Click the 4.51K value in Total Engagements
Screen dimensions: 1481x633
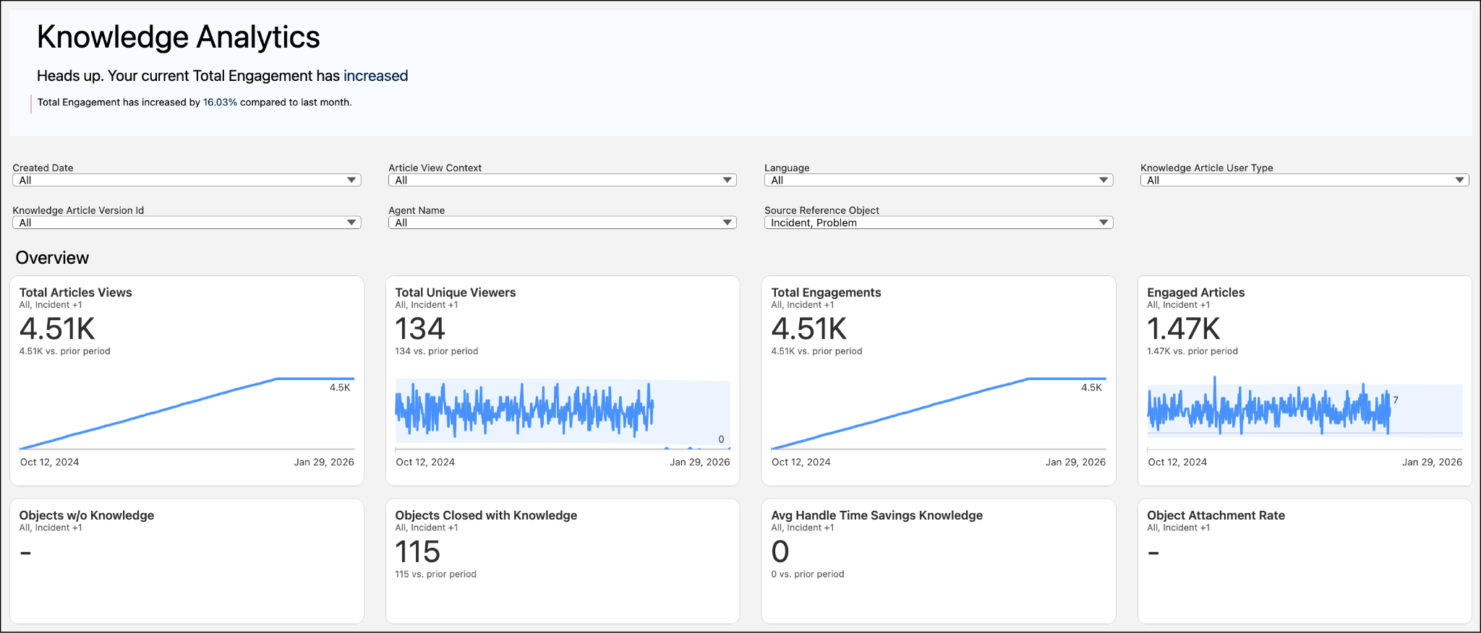click(809, 329)
